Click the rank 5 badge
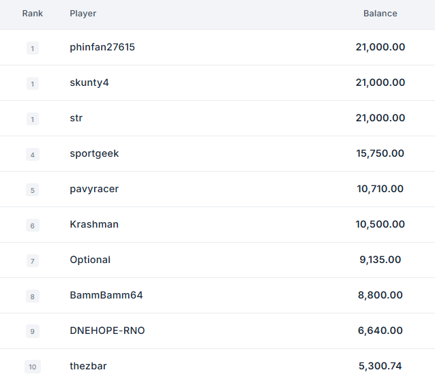The width and height of the screenshot is (435, 383). click(33, 190)
